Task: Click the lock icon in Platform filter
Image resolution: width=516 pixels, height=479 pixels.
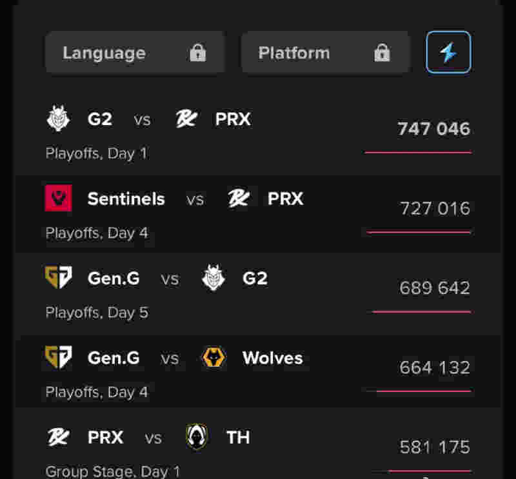Action: (x=382, y=53)
